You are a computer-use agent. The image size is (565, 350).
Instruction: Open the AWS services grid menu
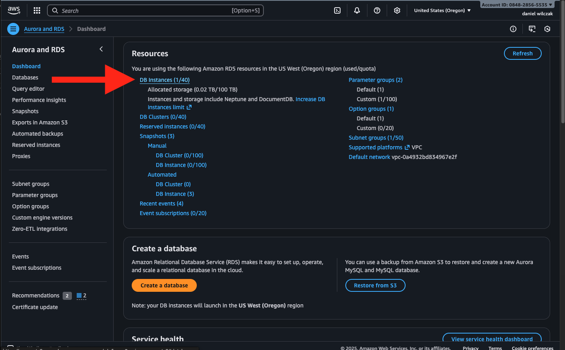click(x=37, y=10)
